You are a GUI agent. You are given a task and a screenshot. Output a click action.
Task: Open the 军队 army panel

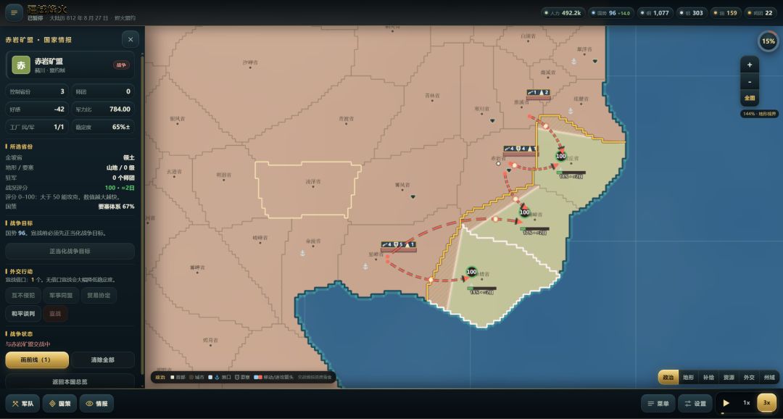pyautogui.click(x=22, y=404)
